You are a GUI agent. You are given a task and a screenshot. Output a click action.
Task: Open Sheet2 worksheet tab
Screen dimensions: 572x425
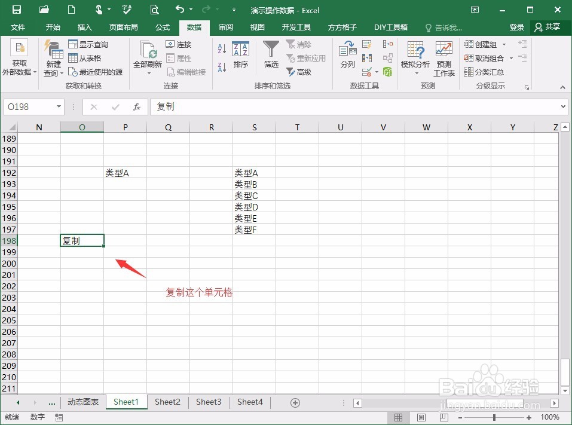coord(167,402)
